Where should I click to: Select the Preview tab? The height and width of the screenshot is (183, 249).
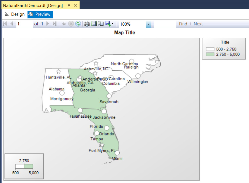pyautogui.click(x=40, y=14)
